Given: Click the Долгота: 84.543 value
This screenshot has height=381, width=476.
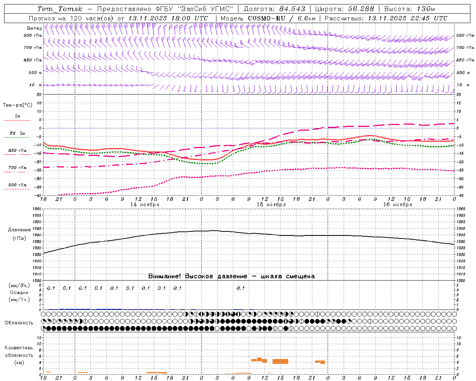Looking at the screenshot, I should [274, 9].
